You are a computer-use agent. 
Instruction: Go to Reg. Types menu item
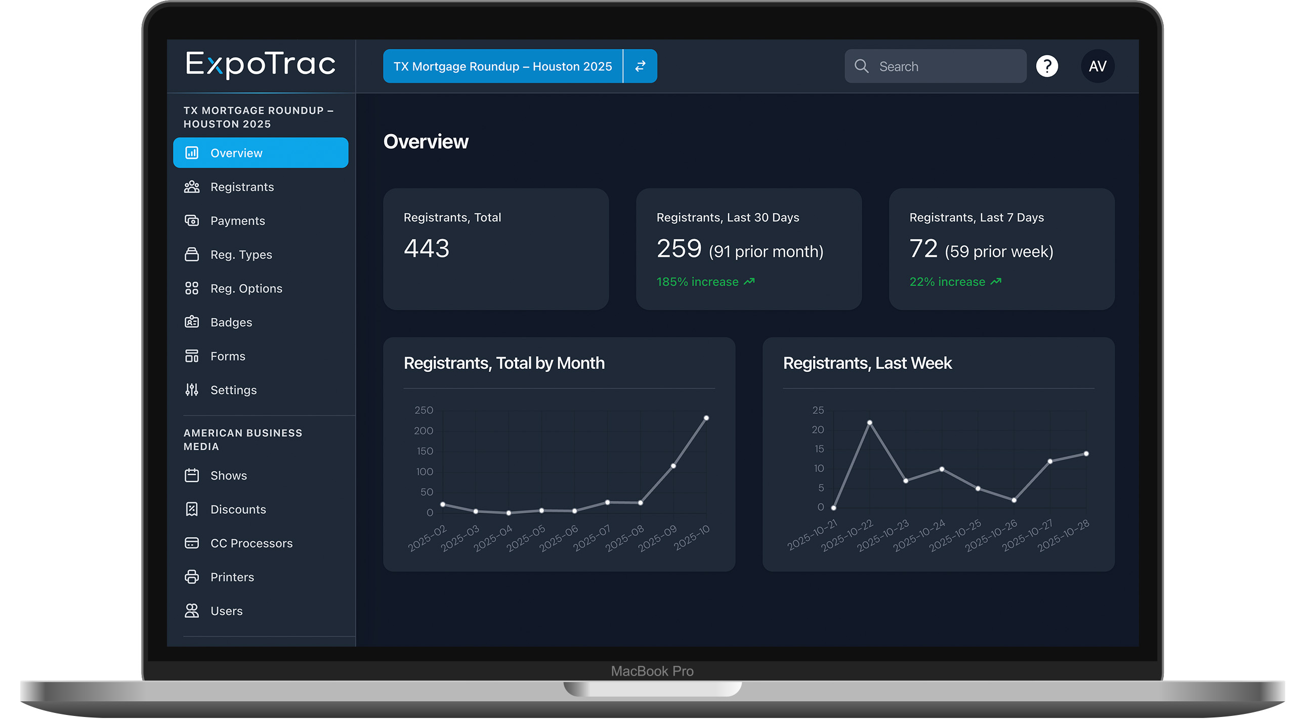tap(241, 255)
